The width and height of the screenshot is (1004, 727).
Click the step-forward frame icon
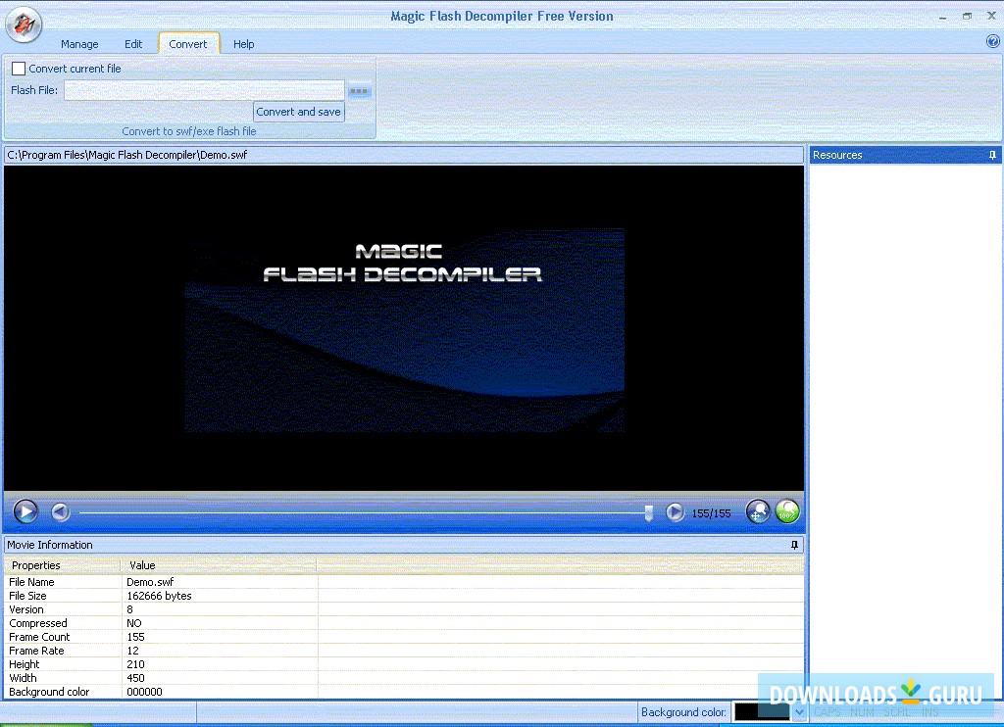[x=676, y=510]
